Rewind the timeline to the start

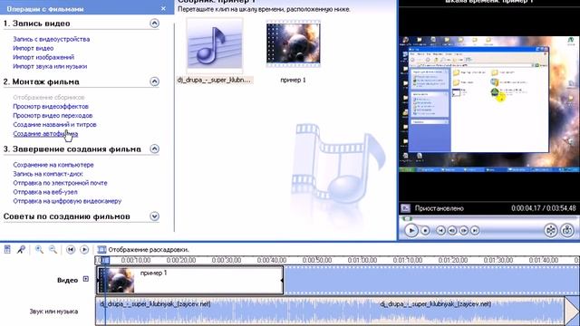coord(71,250)
